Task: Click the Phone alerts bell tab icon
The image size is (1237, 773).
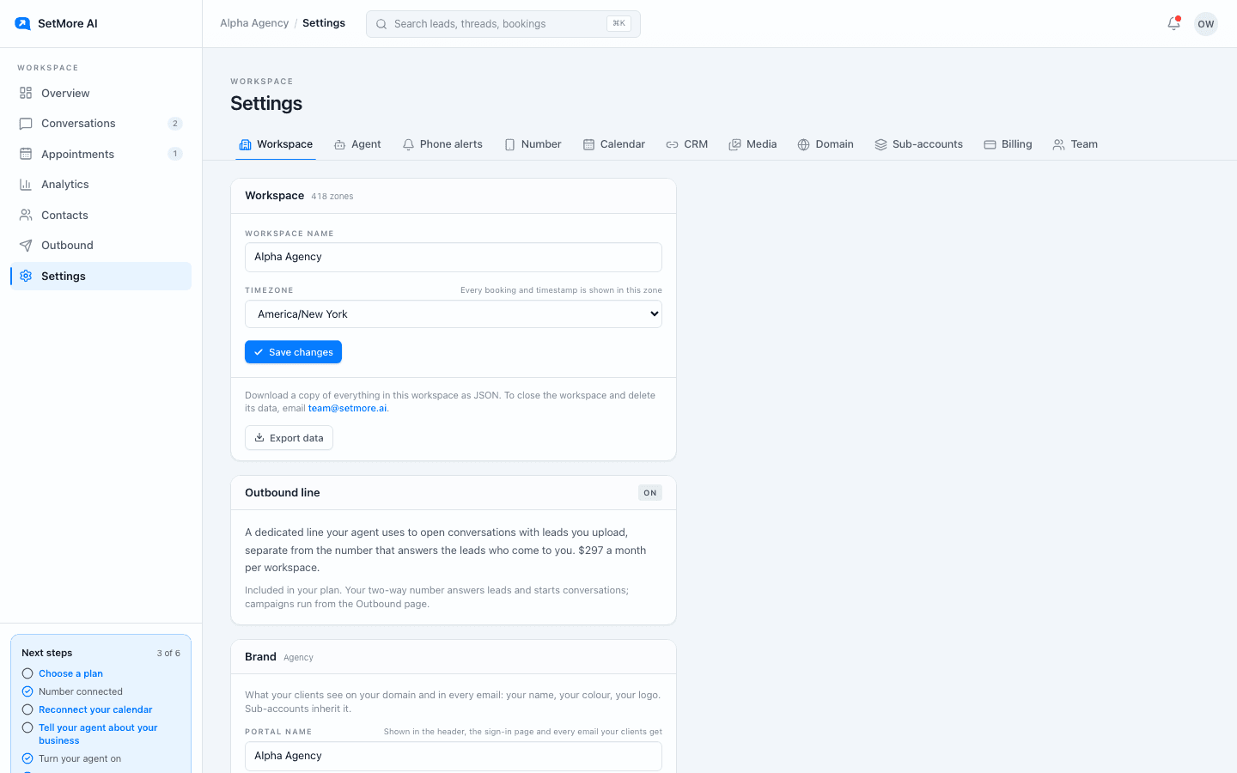Action: [409, 144]
